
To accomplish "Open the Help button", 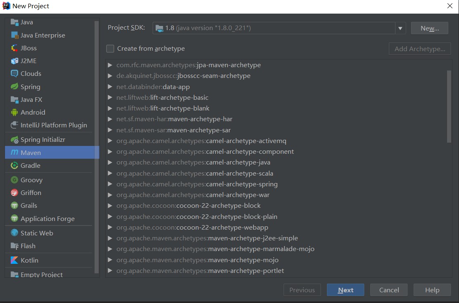I will pyautogui.click(x=432, y=290).
